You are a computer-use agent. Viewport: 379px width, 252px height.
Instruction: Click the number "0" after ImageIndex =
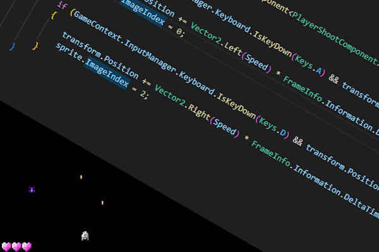point(179,31)
